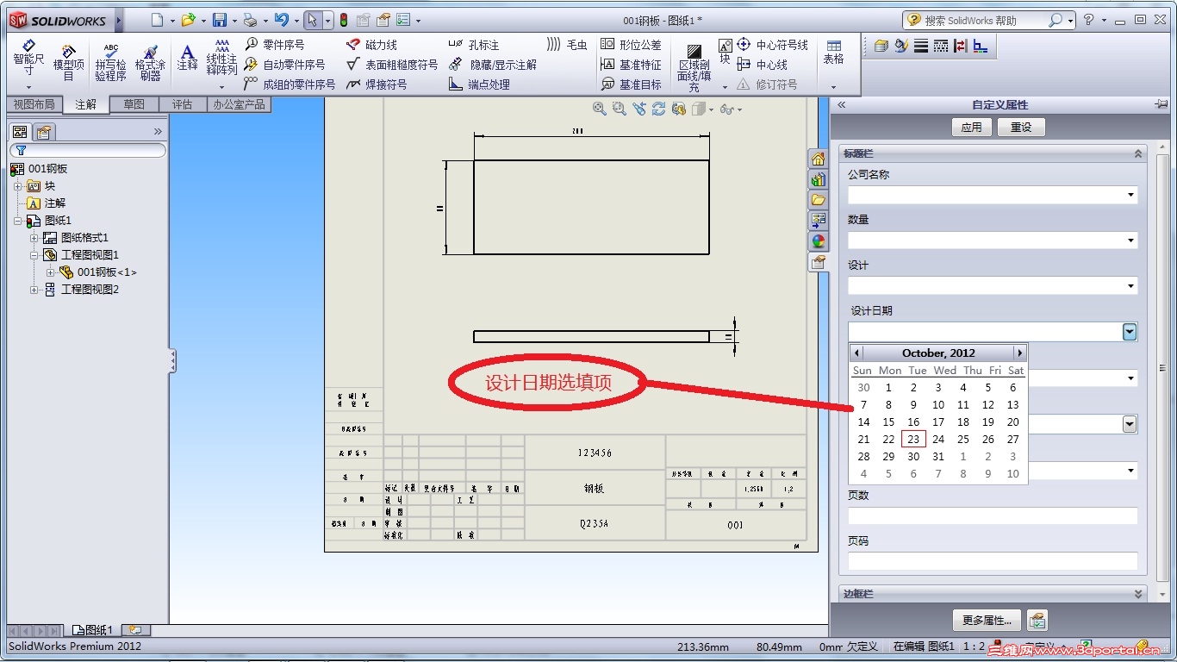Open the Design Library pane tab

pyautogui.click(x=818, y=179)
